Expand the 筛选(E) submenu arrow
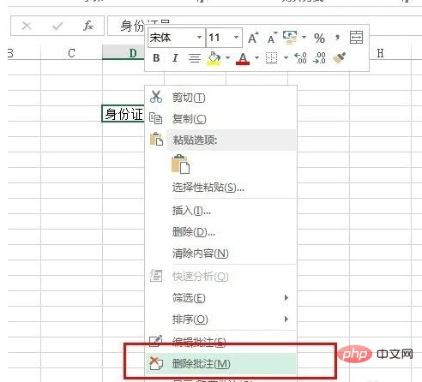The height and width of the screenshot is (382, 422). pyautogui.click(x=286, y=298)
